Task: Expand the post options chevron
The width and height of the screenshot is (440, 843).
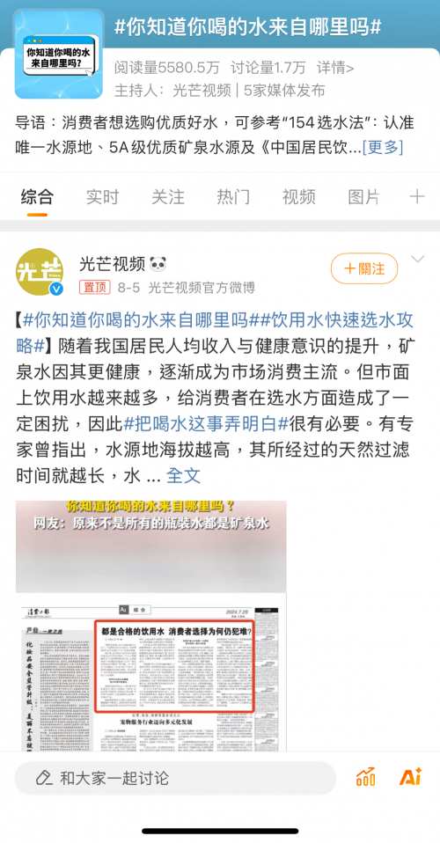Action: tap(418, 259)
